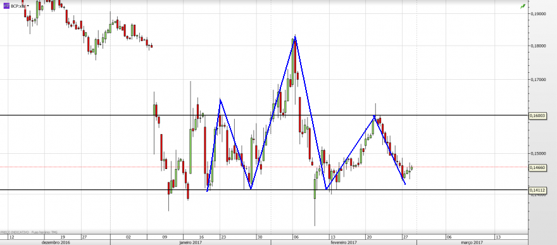Click date 16 on the time axis

tap(202, 237)
